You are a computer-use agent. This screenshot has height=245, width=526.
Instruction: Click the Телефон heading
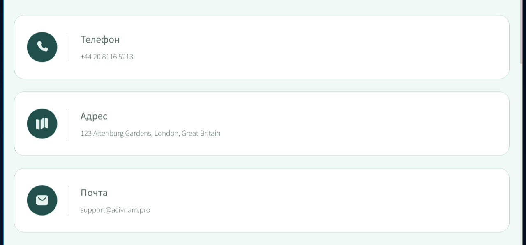point(100,40)
